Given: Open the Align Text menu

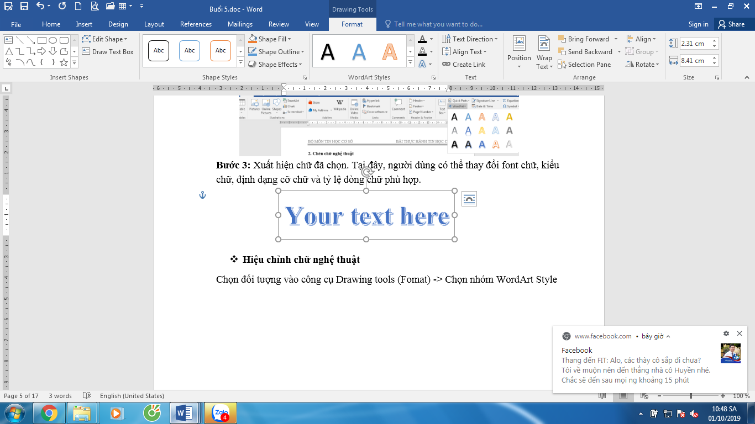Looking at the screenshot, I should (x=465, y=52).
